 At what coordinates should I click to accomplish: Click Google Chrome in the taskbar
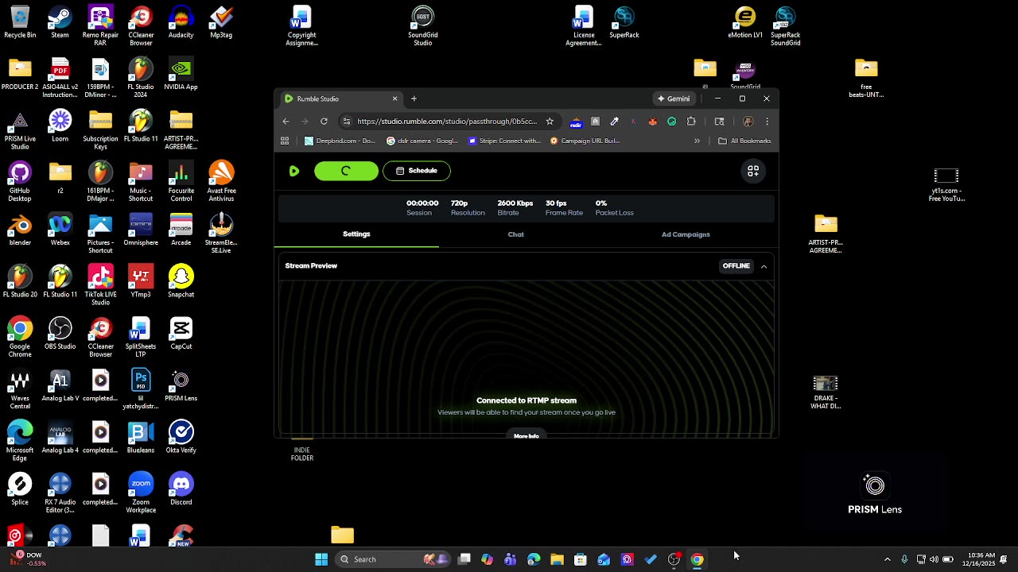697,559
